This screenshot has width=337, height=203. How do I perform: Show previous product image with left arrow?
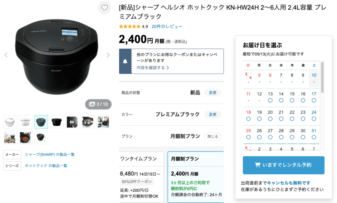pyautogui.click(x=6, y=55)
